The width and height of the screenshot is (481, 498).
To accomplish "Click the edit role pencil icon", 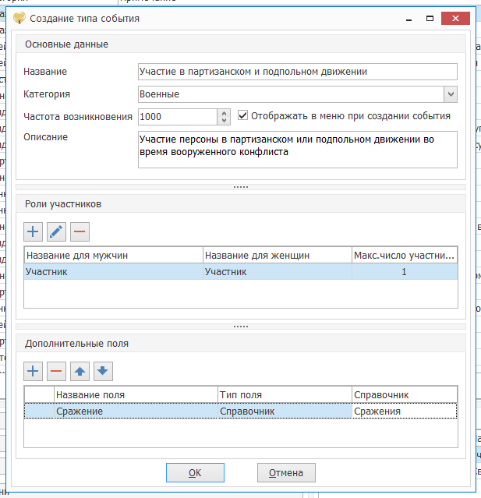I will tap(56, 231).
